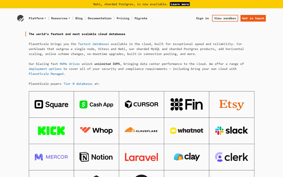283x177 pixels.
Task: Expand the Resources dropdown menu
Action: pos(60,18)
